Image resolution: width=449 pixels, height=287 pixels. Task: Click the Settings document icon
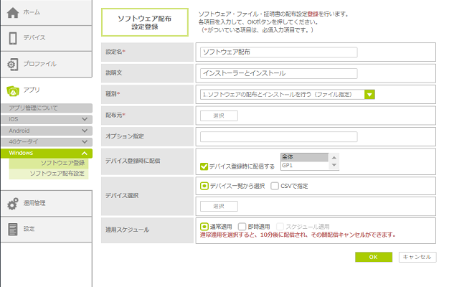[13, 229]
